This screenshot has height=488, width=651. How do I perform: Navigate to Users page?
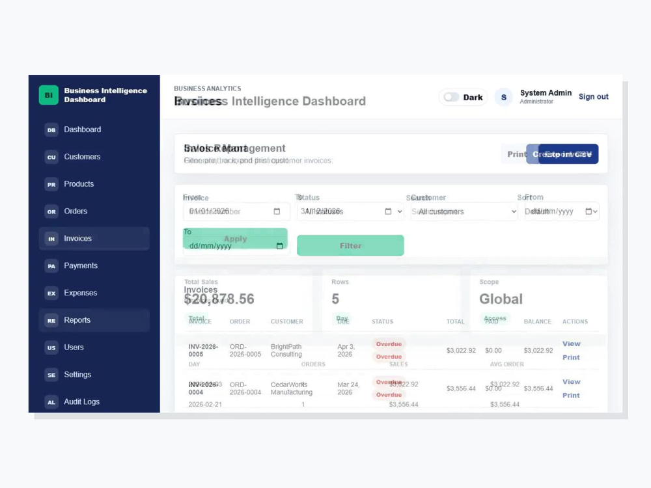point(94,347)
